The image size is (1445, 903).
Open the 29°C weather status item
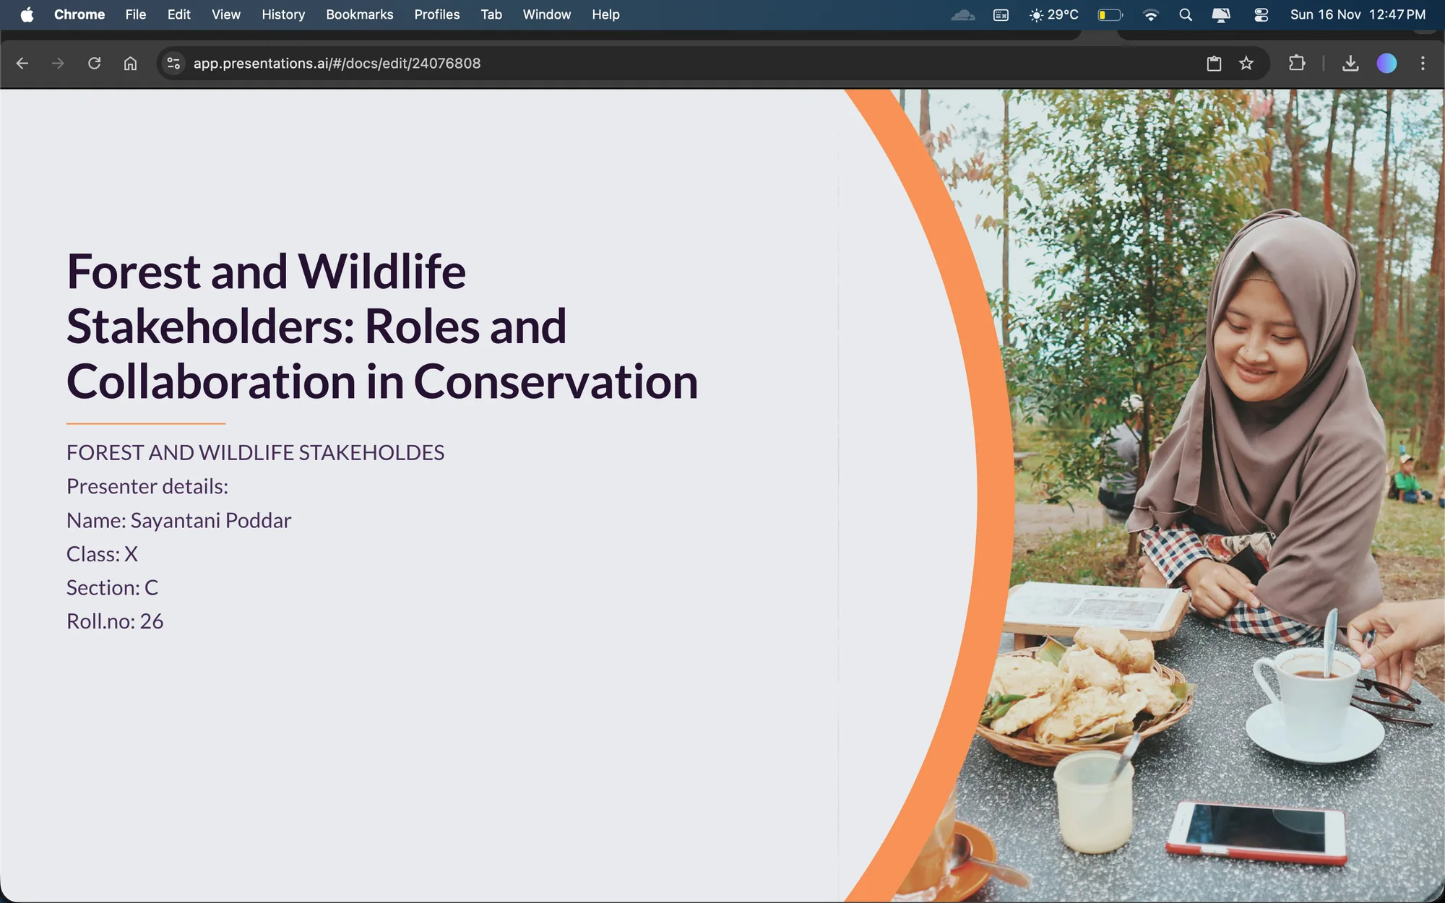pos(1054,14)
